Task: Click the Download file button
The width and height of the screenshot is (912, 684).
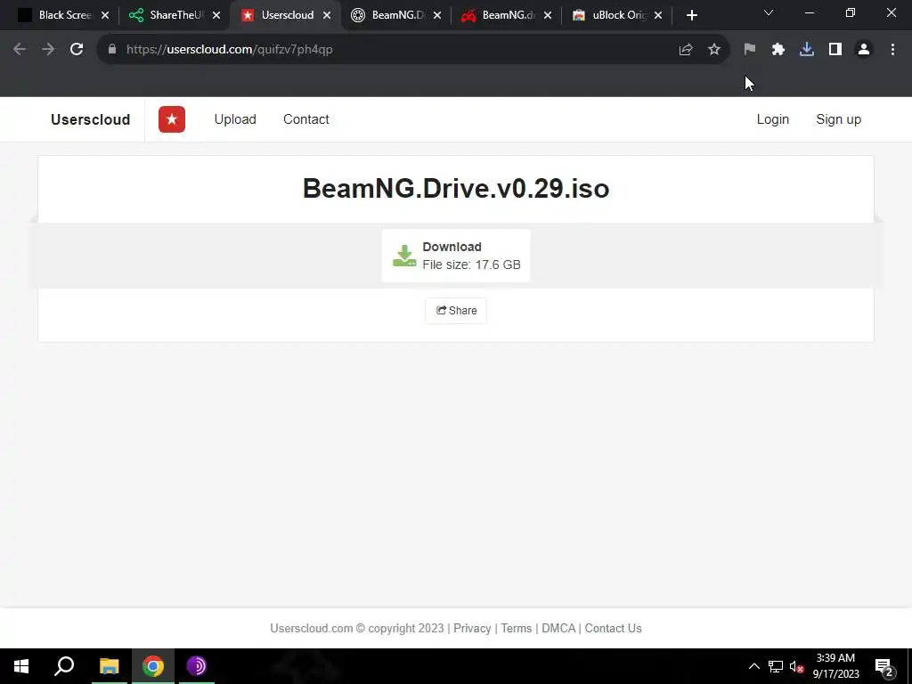Action: [x=456, y=256]
